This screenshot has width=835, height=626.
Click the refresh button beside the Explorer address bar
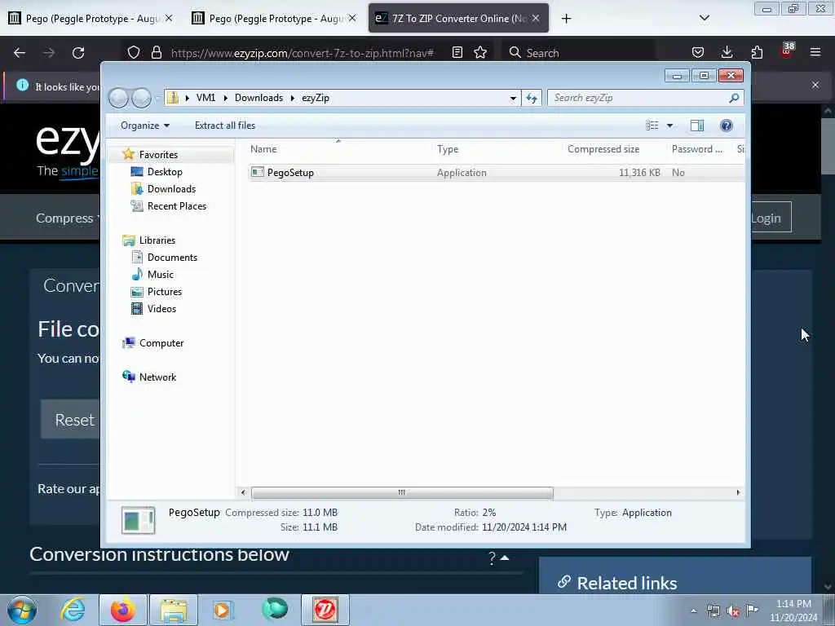532,98
